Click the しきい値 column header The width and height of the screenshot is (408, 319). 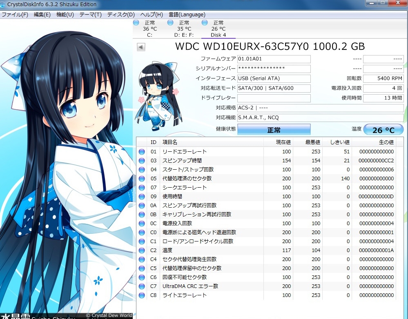(x=337, y=142)
